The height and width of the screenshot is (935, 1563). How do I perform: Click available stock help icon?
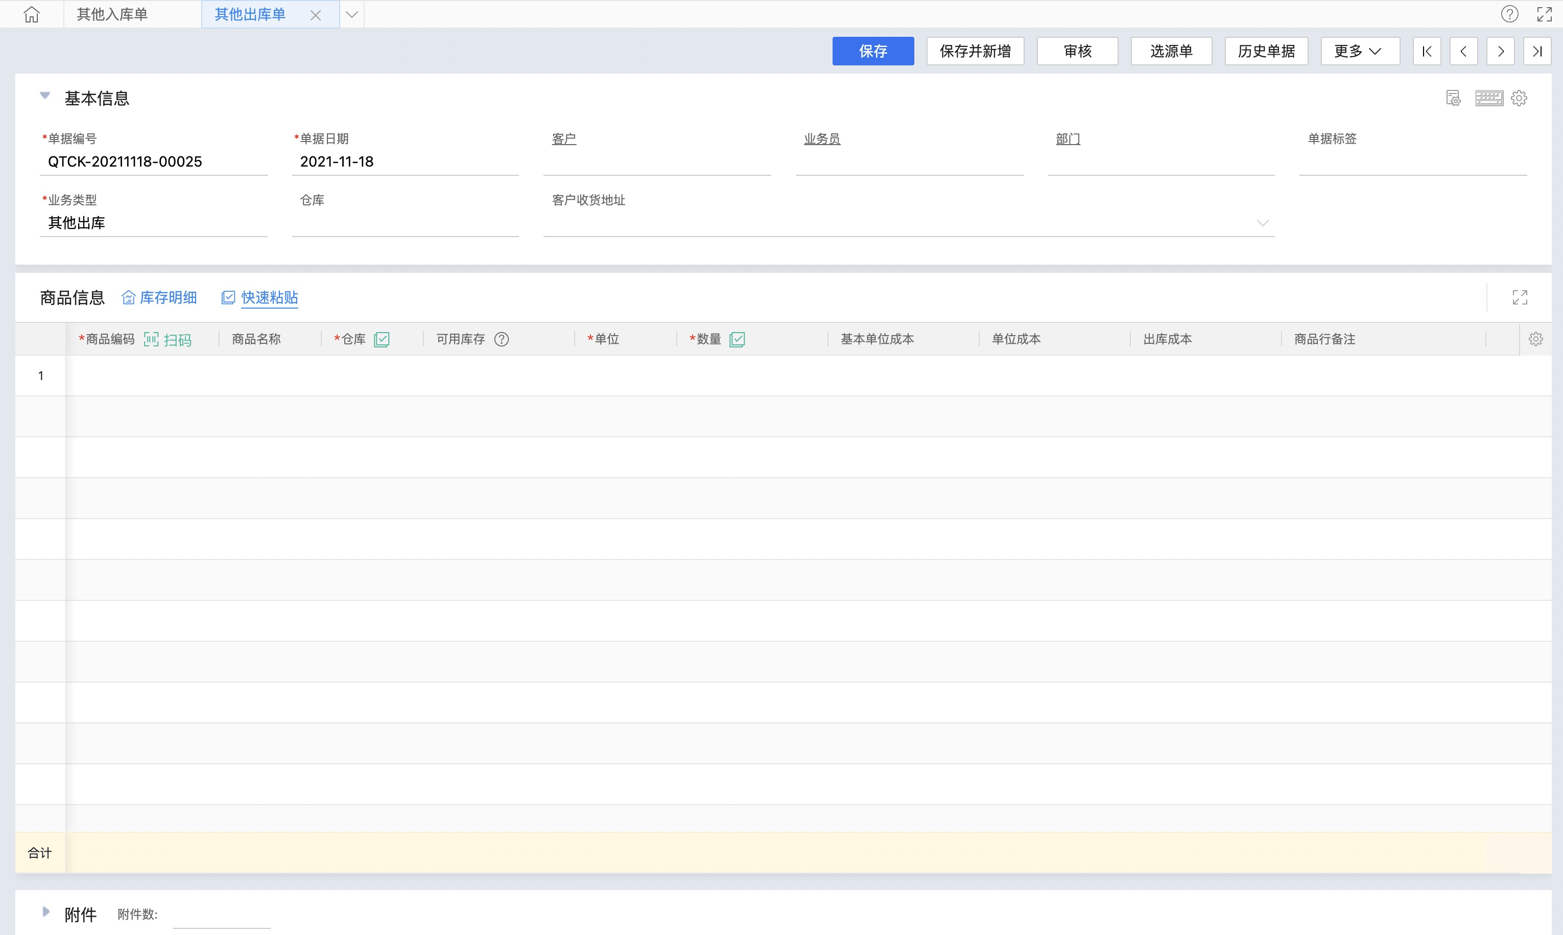click(x=501, y=340)
